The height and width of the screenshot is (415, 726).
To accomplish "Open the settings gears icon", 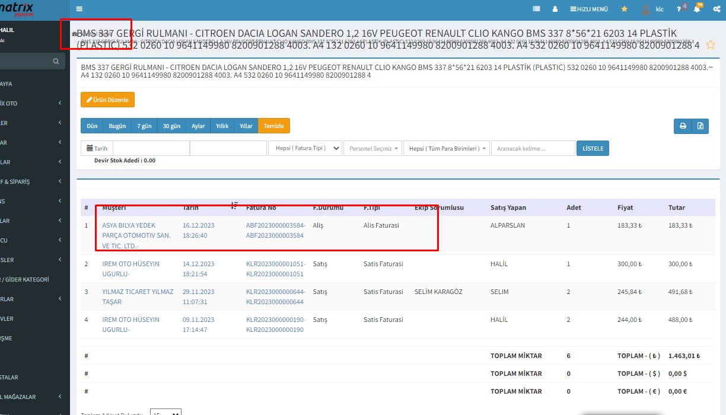I will pos(717,9).
